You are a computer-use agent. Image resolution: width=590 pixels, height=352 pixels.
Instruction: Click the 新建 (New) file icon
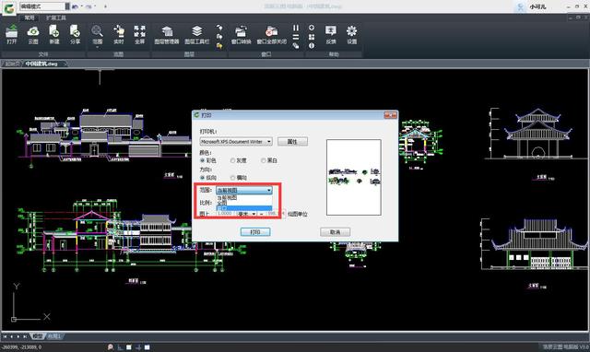[54, 34]
